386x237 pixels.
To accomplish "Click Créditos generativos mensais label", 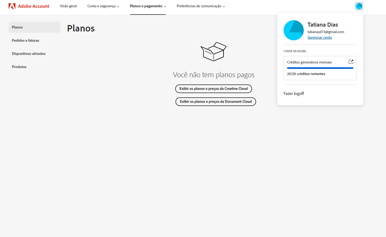I will point(309,62).
